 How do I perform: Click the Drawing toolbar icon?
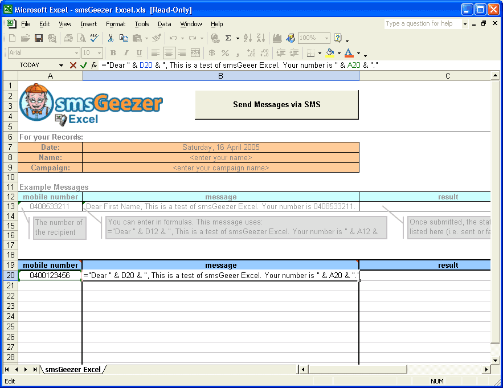291,38
